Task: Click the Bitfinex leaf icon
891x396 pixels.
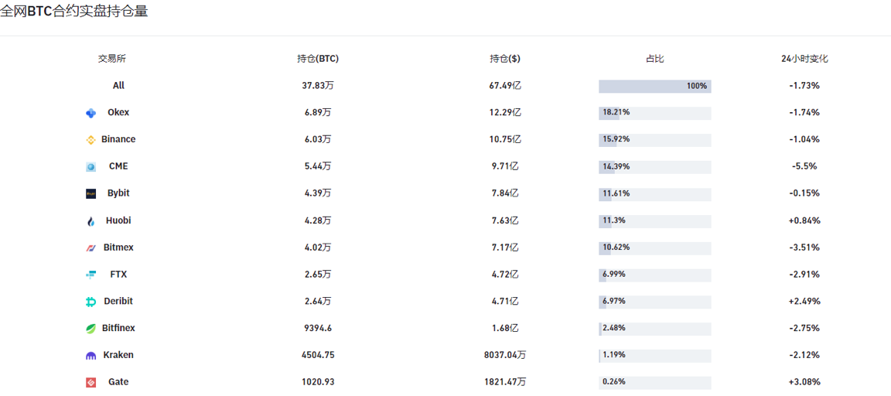Action: click(x=91, y=329)
